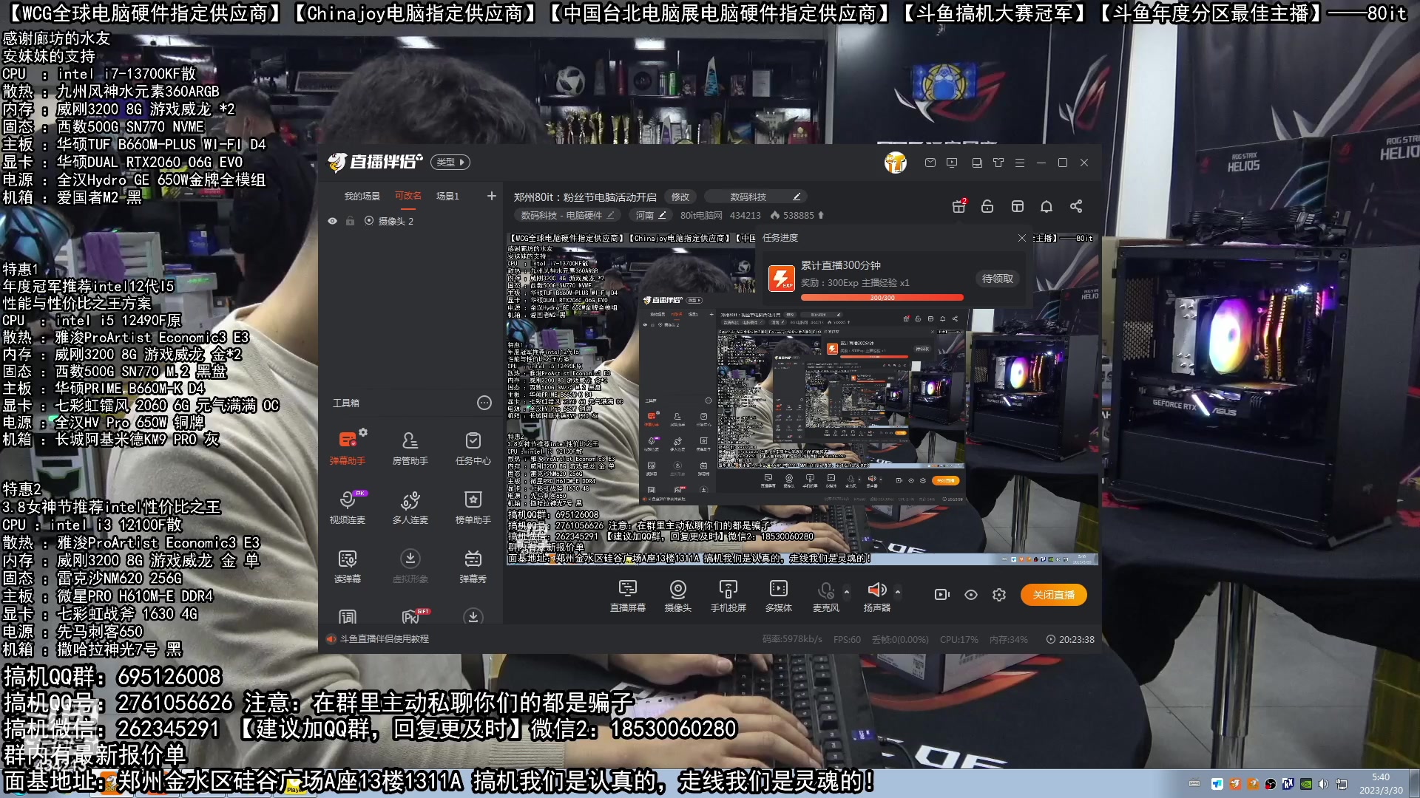Click the share icon in the room header
The width and height of the screenshot is (1420, 798).
click(1076, 206)
